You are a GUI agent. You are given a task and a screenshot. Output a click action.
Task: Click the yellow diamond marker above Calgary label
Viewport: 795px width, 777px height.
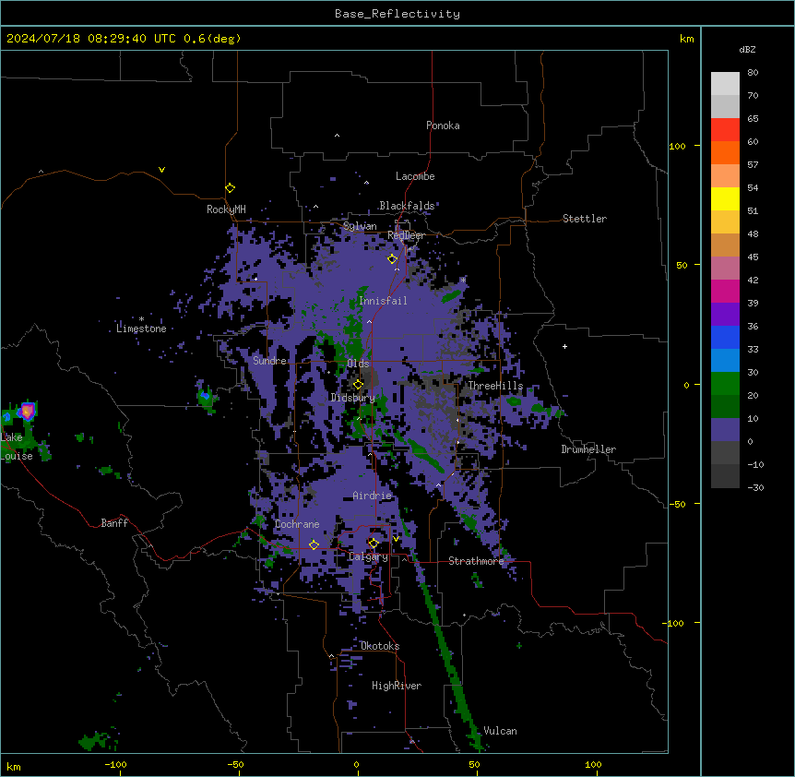pos(374,544)
